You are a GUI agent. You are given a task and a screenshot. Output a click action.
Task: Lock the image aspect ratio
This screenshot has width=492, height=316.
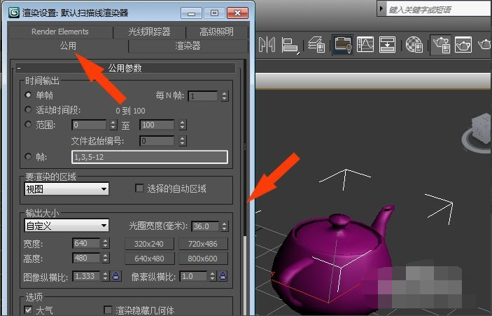[116, 276]
